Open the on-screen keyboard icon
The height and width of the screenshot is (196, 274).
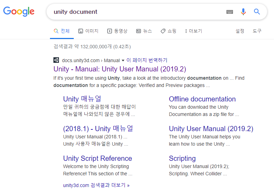tap(230, 12)
